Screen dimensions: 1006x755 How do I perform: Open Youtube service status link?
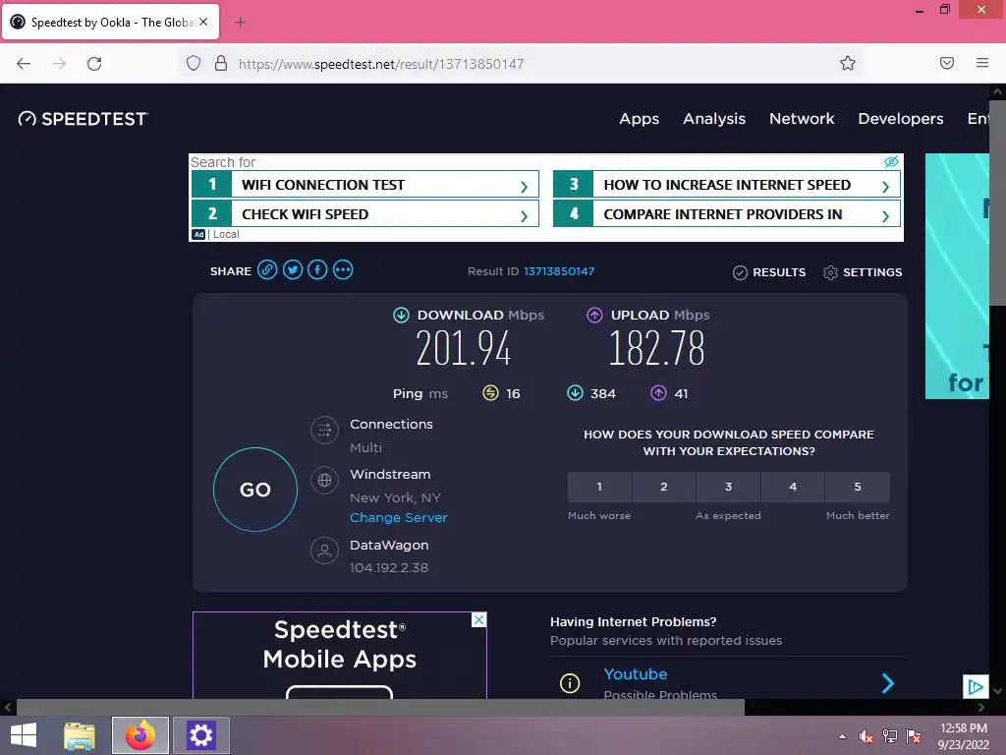pyautogui.click(x=636, y=674)
